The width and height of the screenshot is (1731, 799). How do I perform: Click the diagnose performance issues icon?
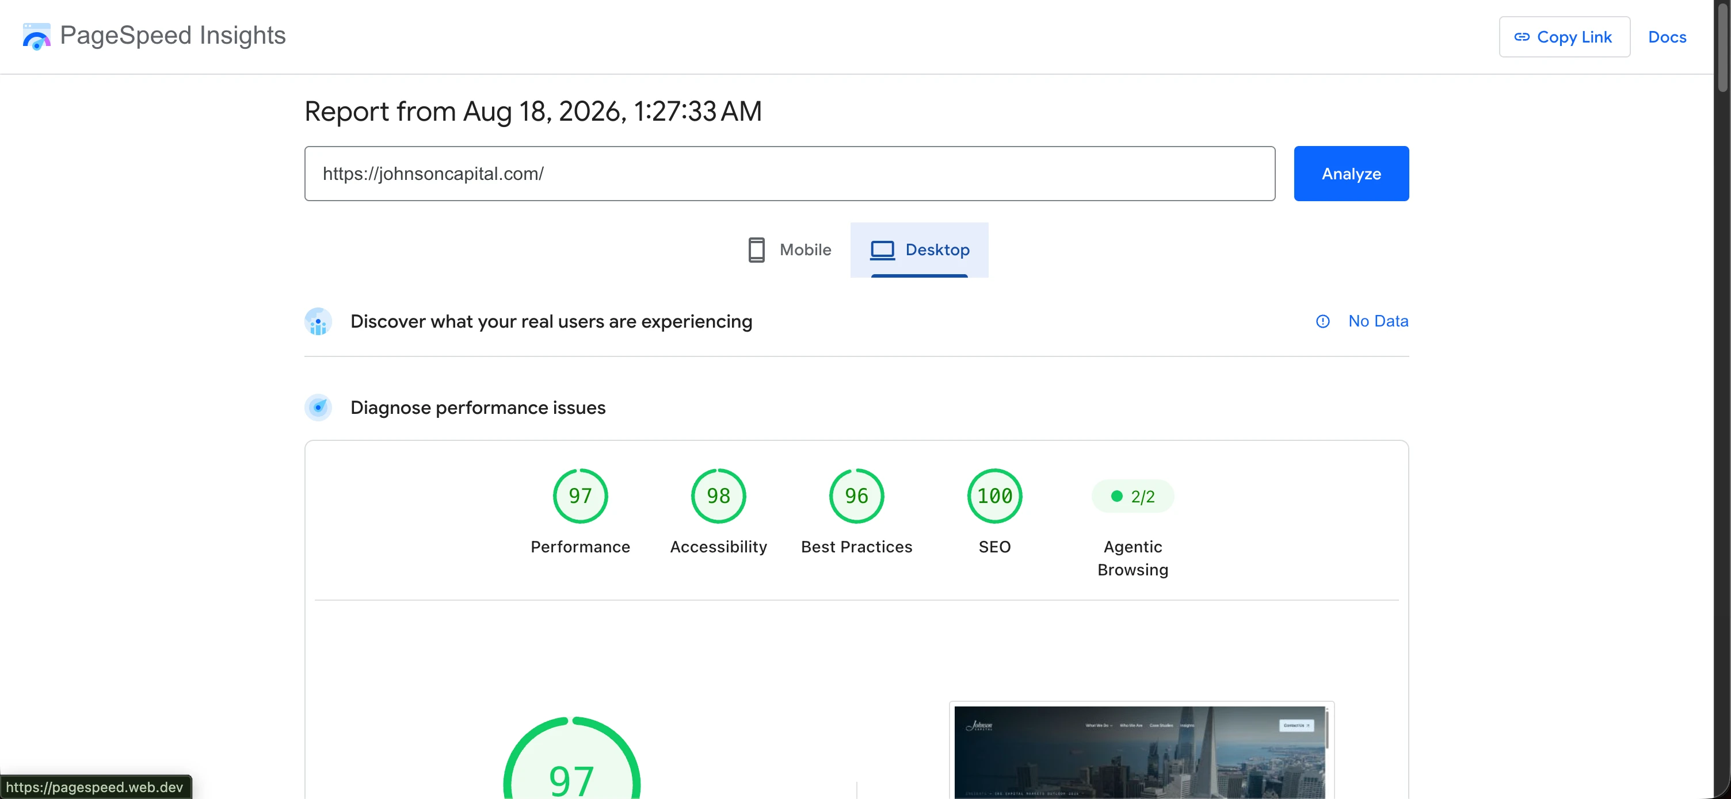coord(318,408)
